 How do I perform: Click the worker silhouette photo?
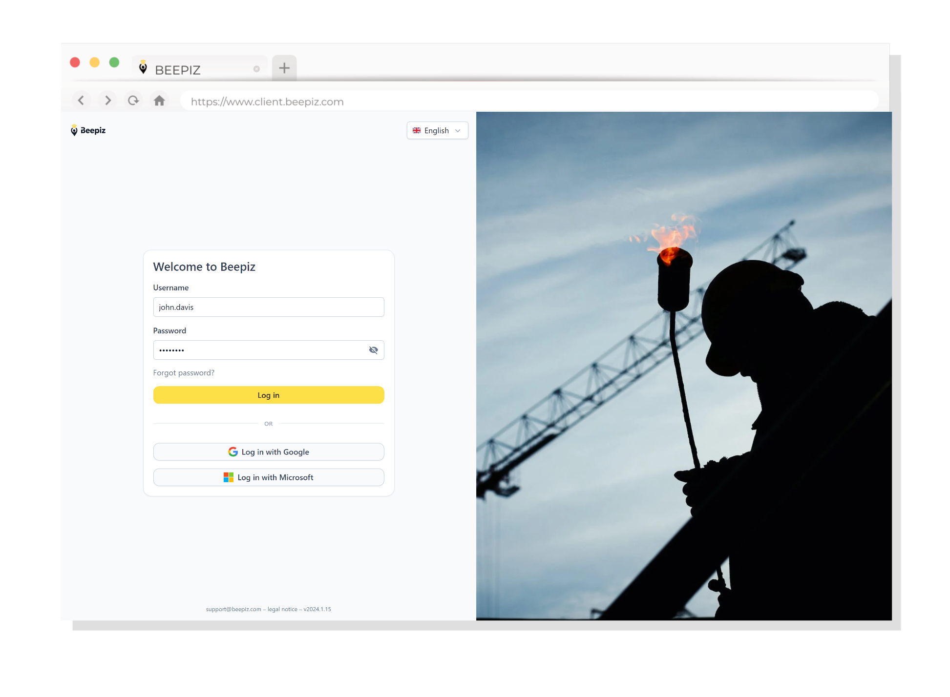pyautogui.click(x=684, y=366)
